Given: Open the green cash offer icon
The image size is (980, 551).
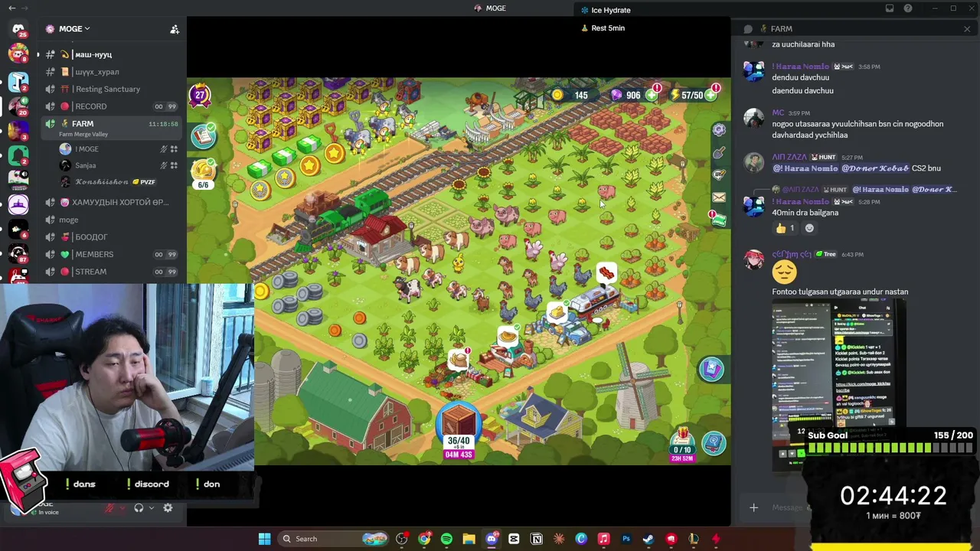Looking at the screenshot, I should (719, 220).
